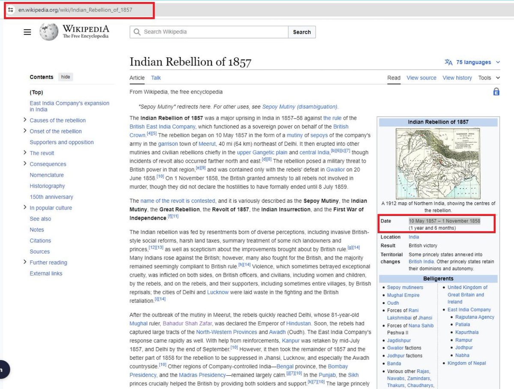This screenshot has width=514, height=389.
Task: Open the 1912 Northern India map thumbnail
Action: [438, 163]
